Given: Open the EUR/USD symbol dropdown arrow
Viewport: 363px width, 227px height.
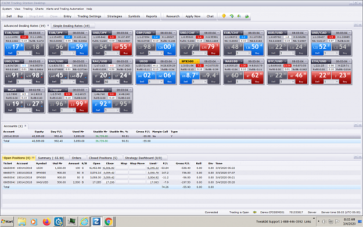Looking at the screenshot, I should [x=22, y=33].
